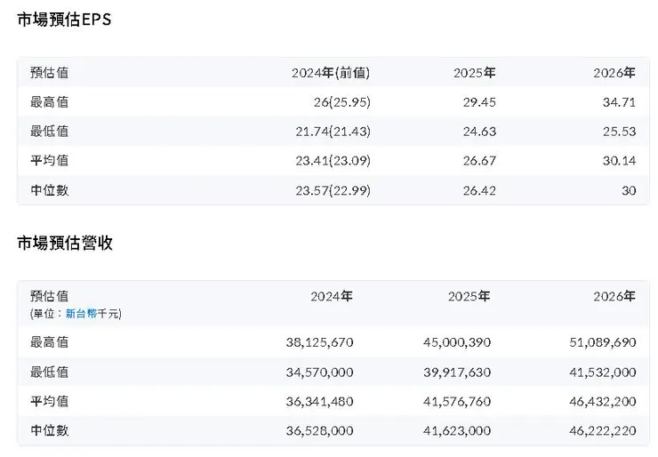The width and height of the screenshot is (658, 457).
Task: Select the 2026 highest EPS value 34.71
Action: (x=620, y=102)
